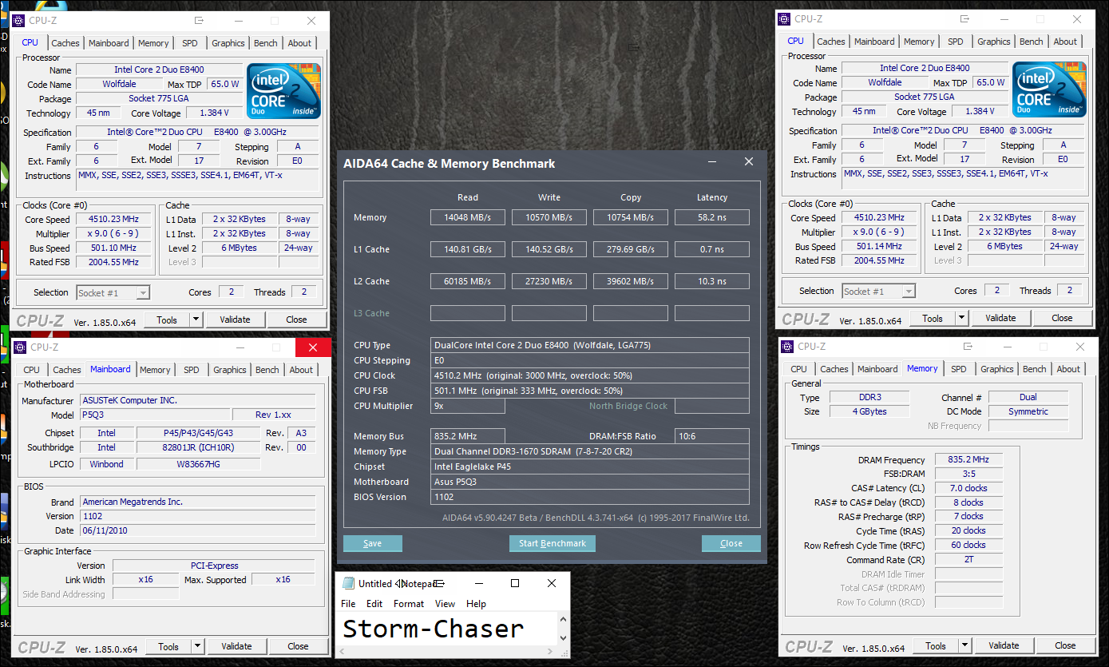This screenshot has width=1109, height=667.
Task: Open Tools dropdown arrow in top-right CPU-Z window
Action: pos(961,318)
